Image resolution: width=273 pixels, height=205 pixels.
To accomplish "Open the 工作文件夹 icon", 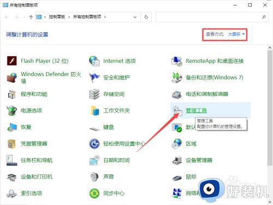I will click(95, 110).
